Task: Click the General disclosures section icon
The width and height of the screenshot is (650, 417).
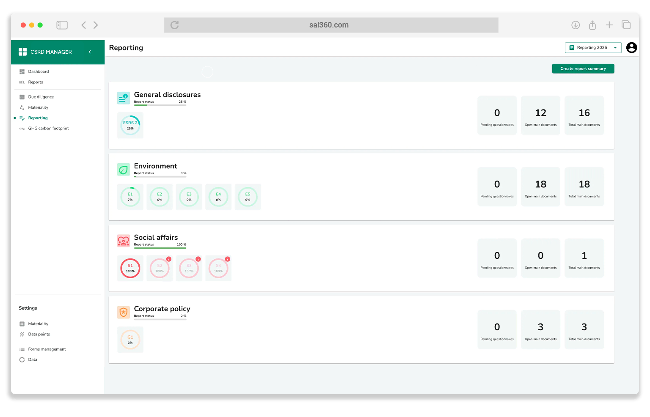Action: 124,98
